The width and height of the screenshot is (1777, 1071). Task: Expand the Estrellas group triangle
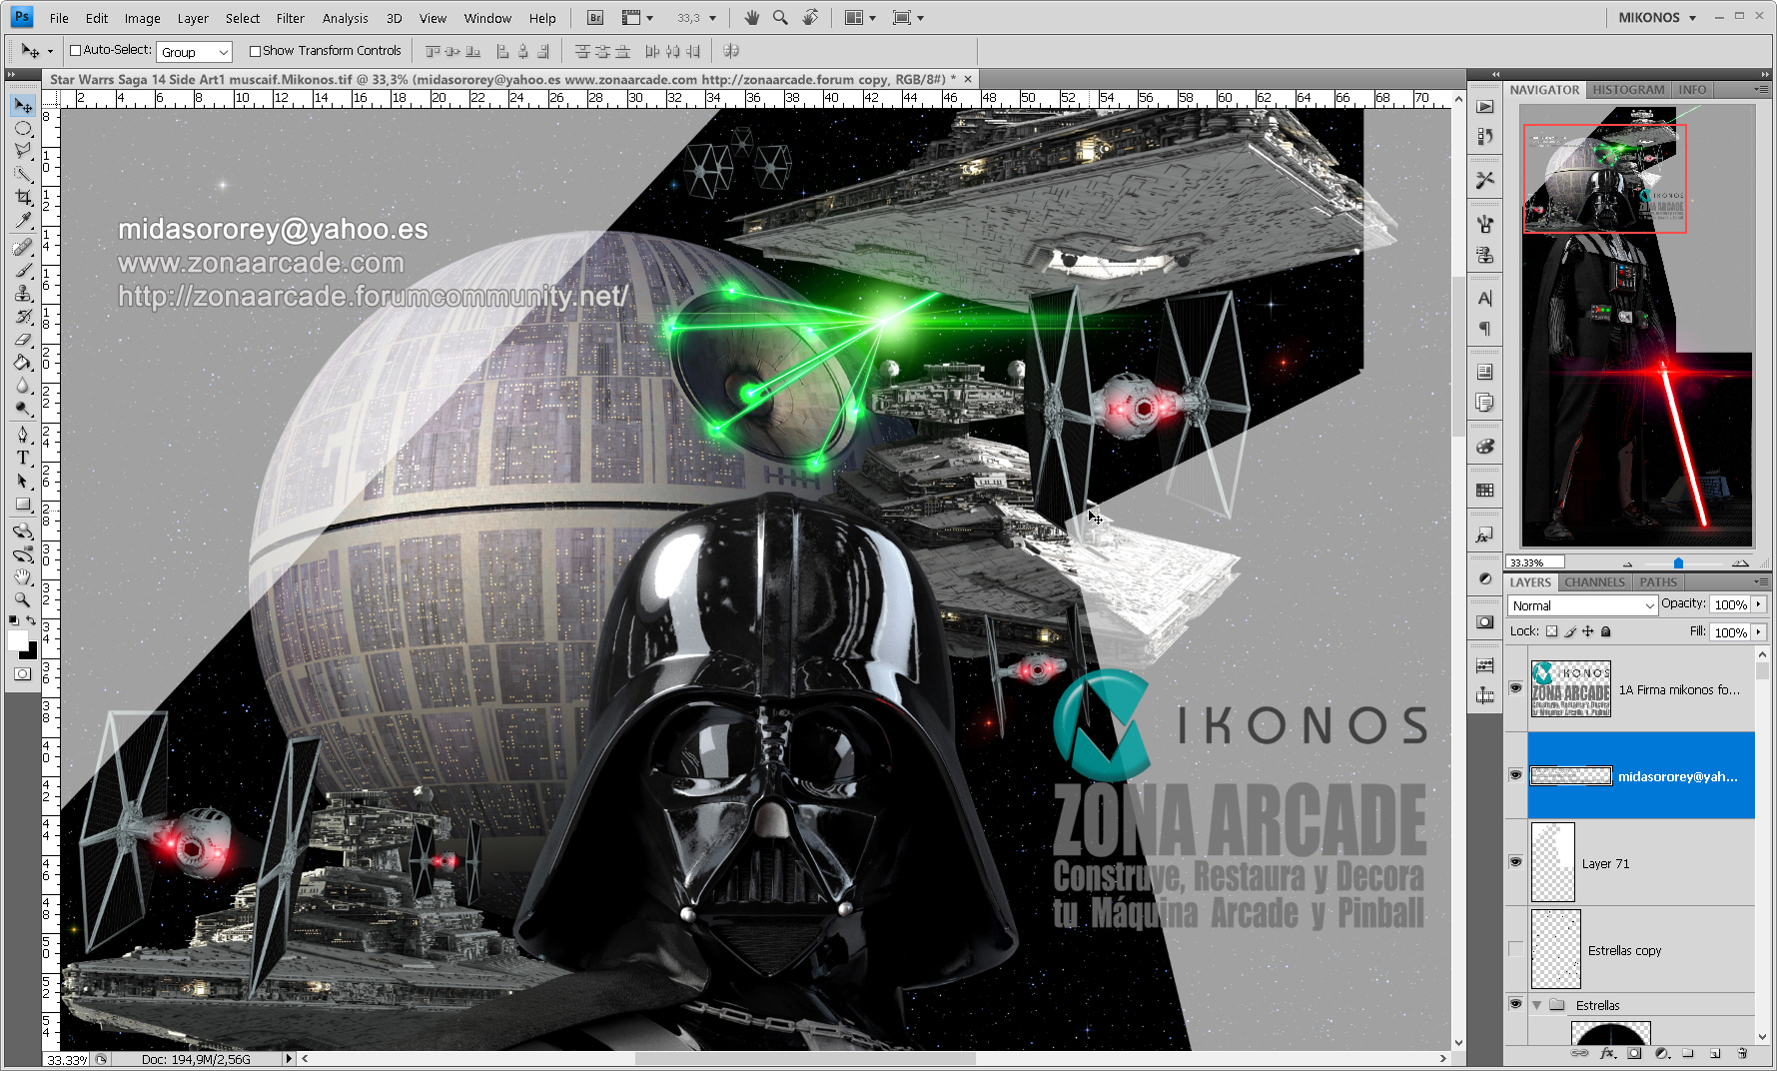point(1537,1005)
